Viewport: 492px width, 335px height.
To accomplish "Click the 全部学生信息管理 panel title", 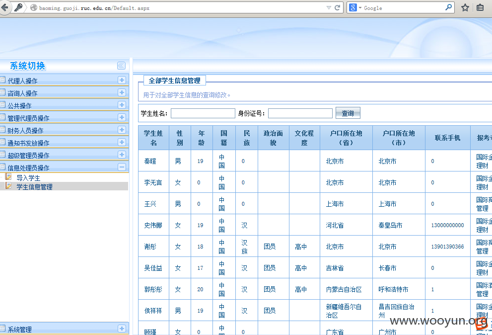I will coord(174,81).
